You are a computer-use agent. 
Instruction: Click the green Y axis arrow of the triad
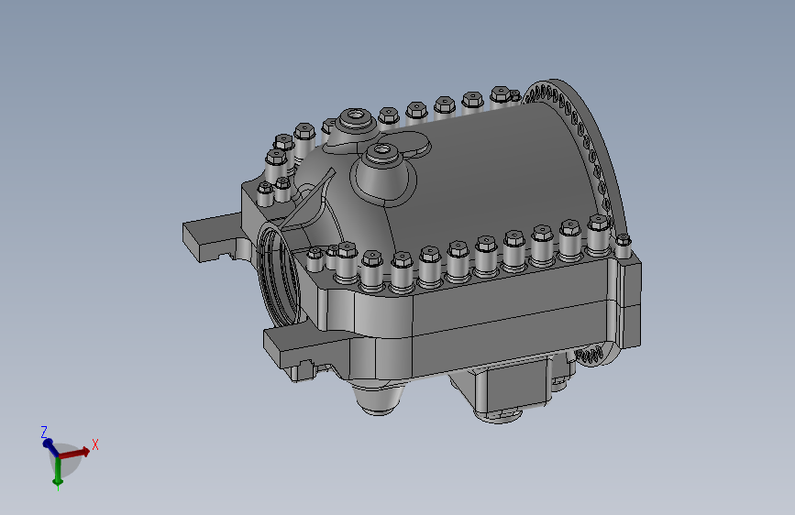(58, 471)
